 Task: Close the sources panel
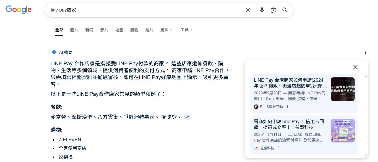[355, 67]
